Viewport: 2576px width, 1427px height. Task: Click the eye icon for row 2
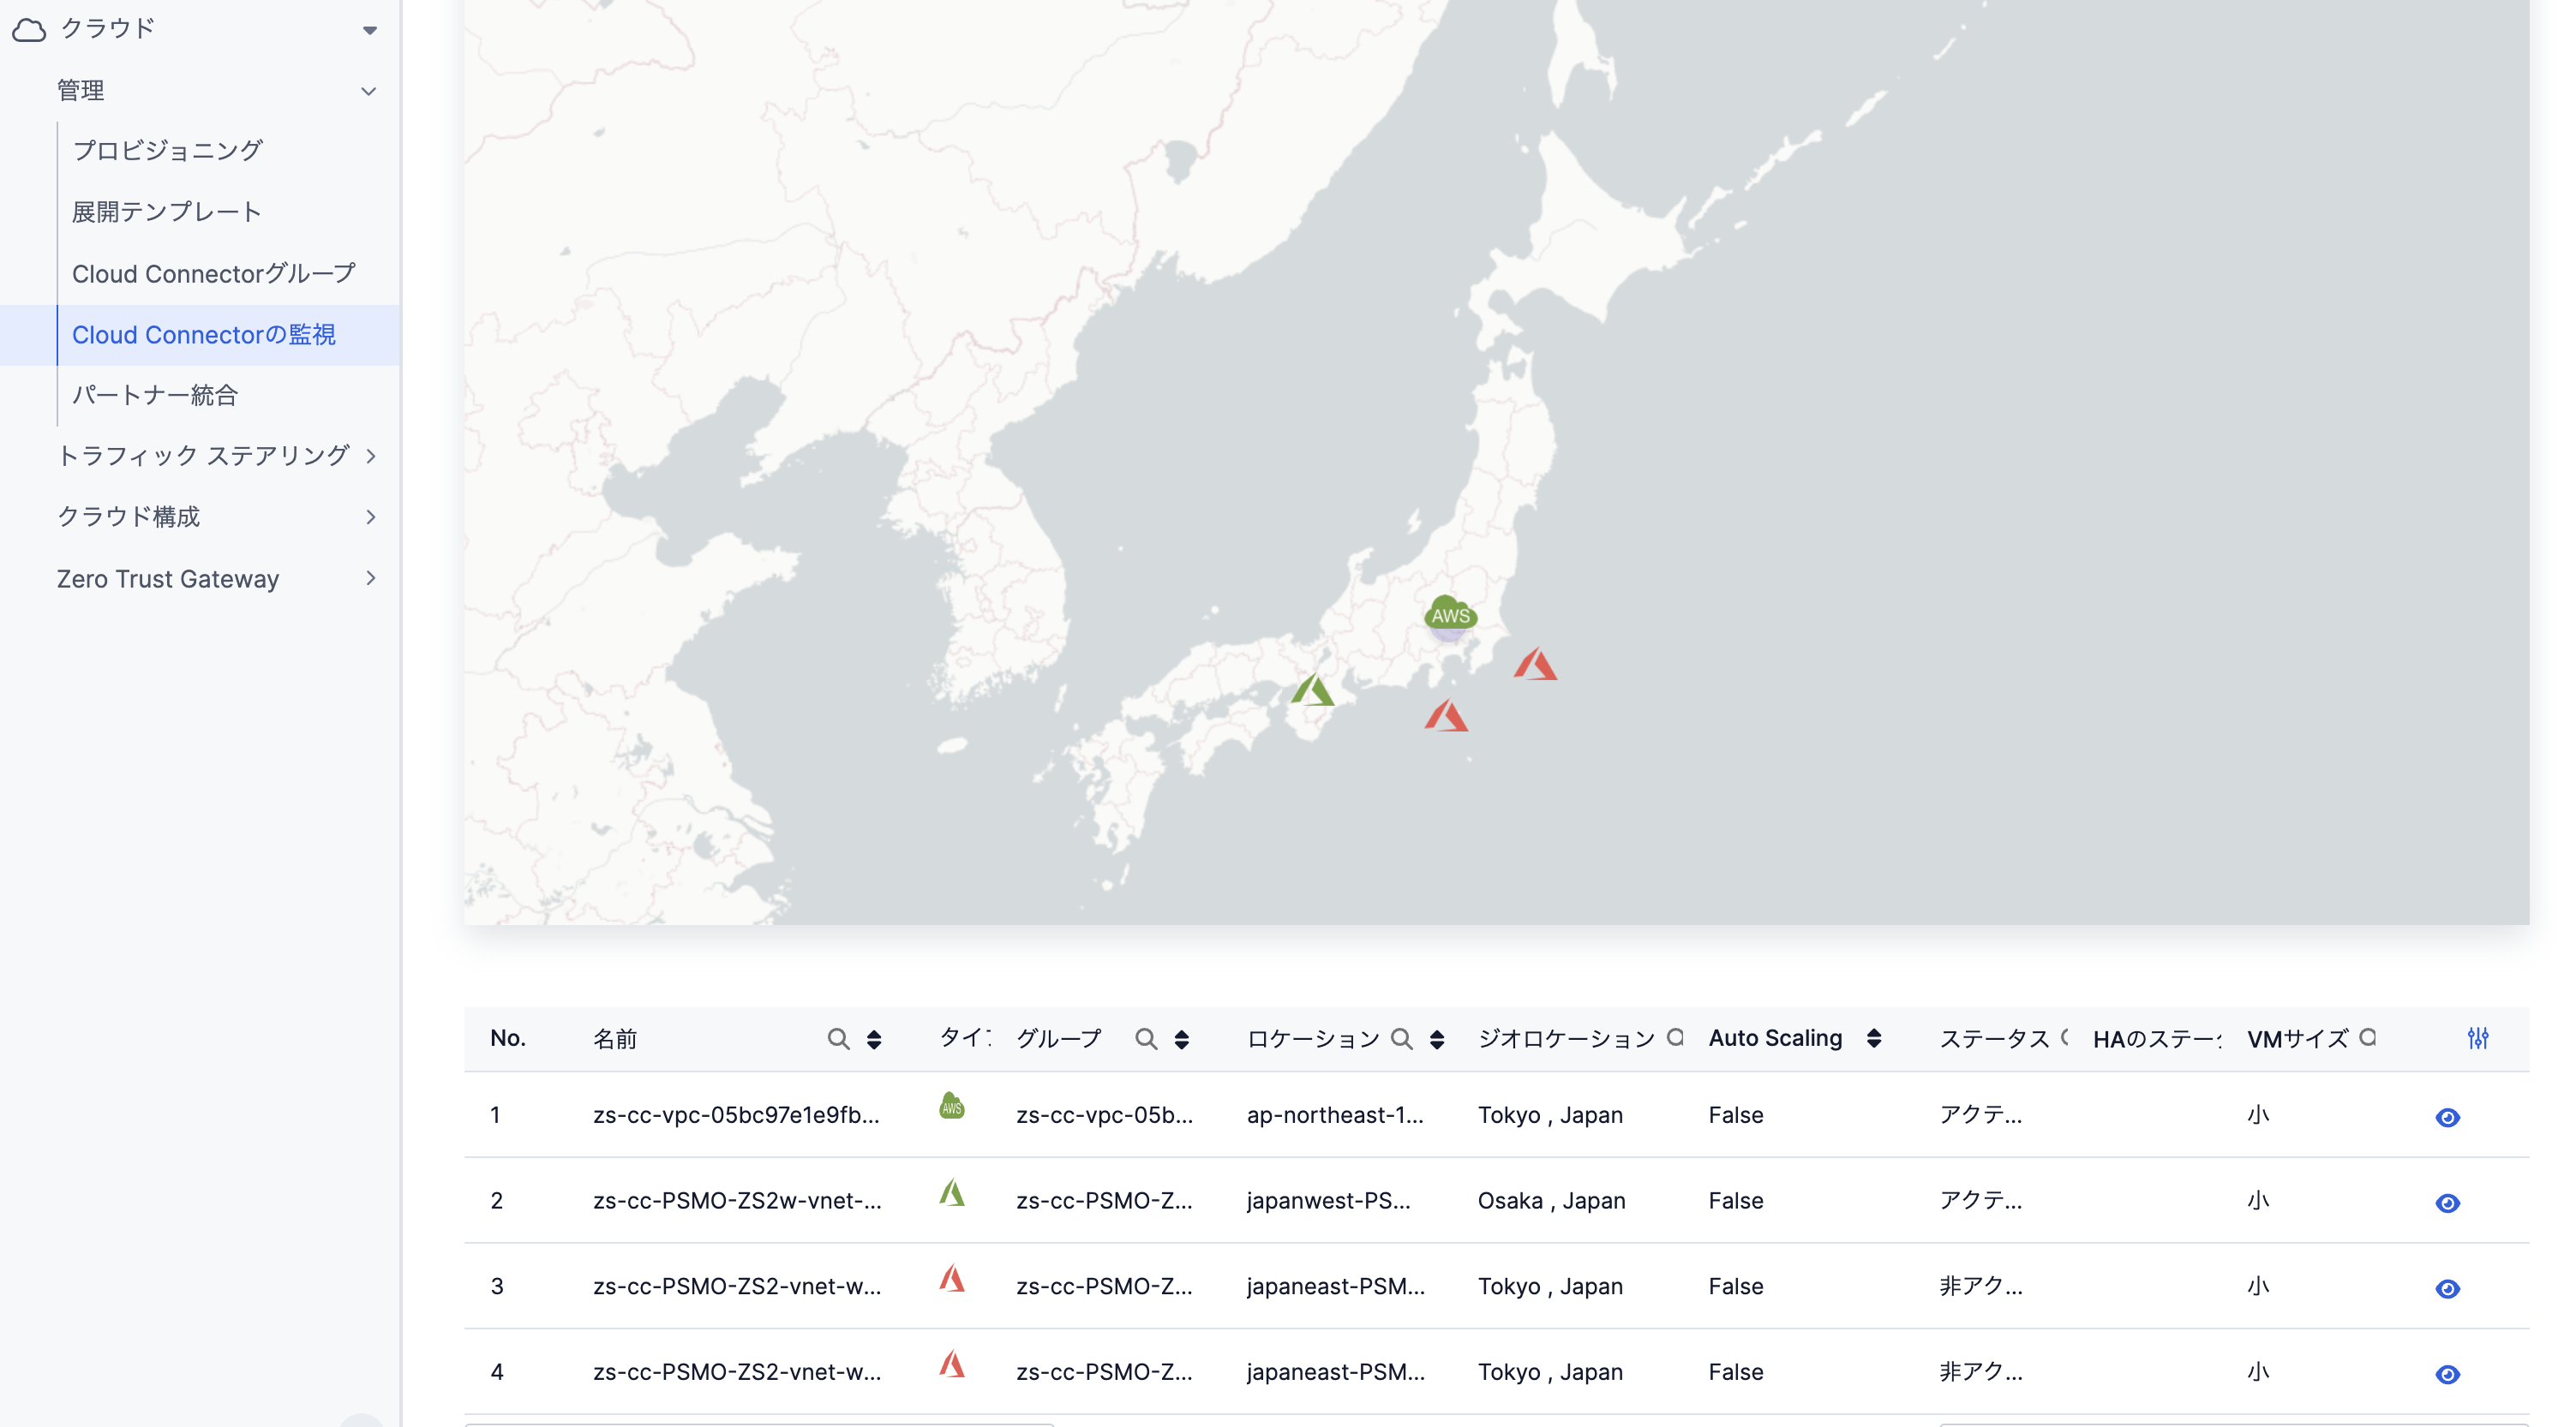[2447, 1203]
